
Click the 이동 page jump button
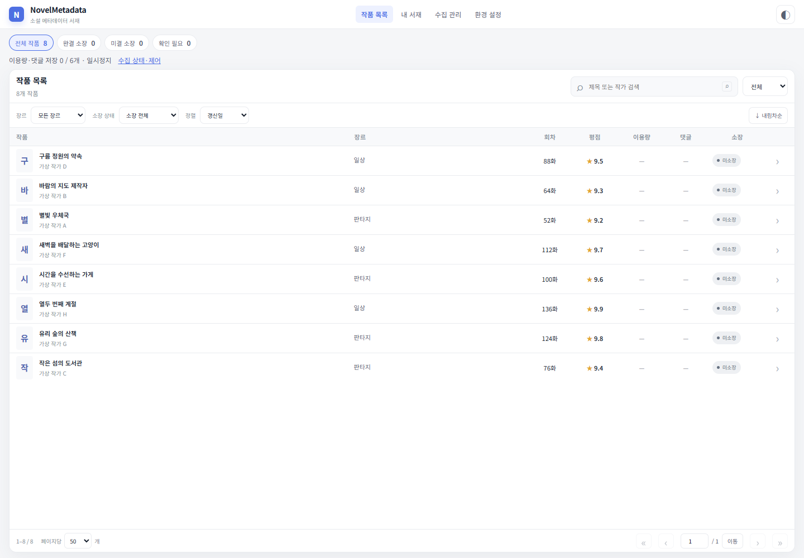tap(733, 541)
